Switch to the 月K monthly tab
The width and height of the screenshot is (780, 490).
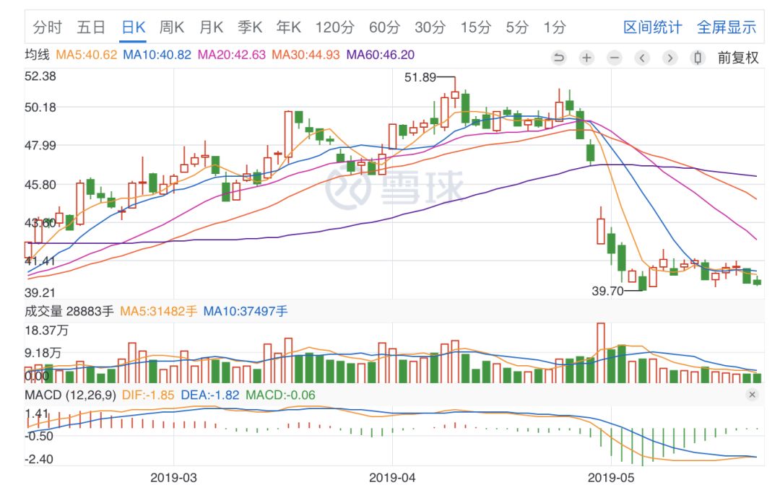tap(211, 27)
